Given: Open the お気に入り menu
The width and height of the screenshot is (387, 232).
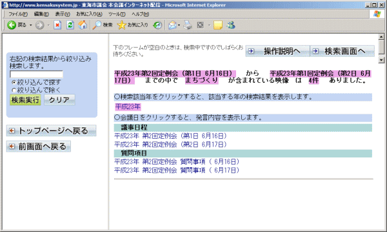Looking at the screenshot, I should (x=89, y=14).
